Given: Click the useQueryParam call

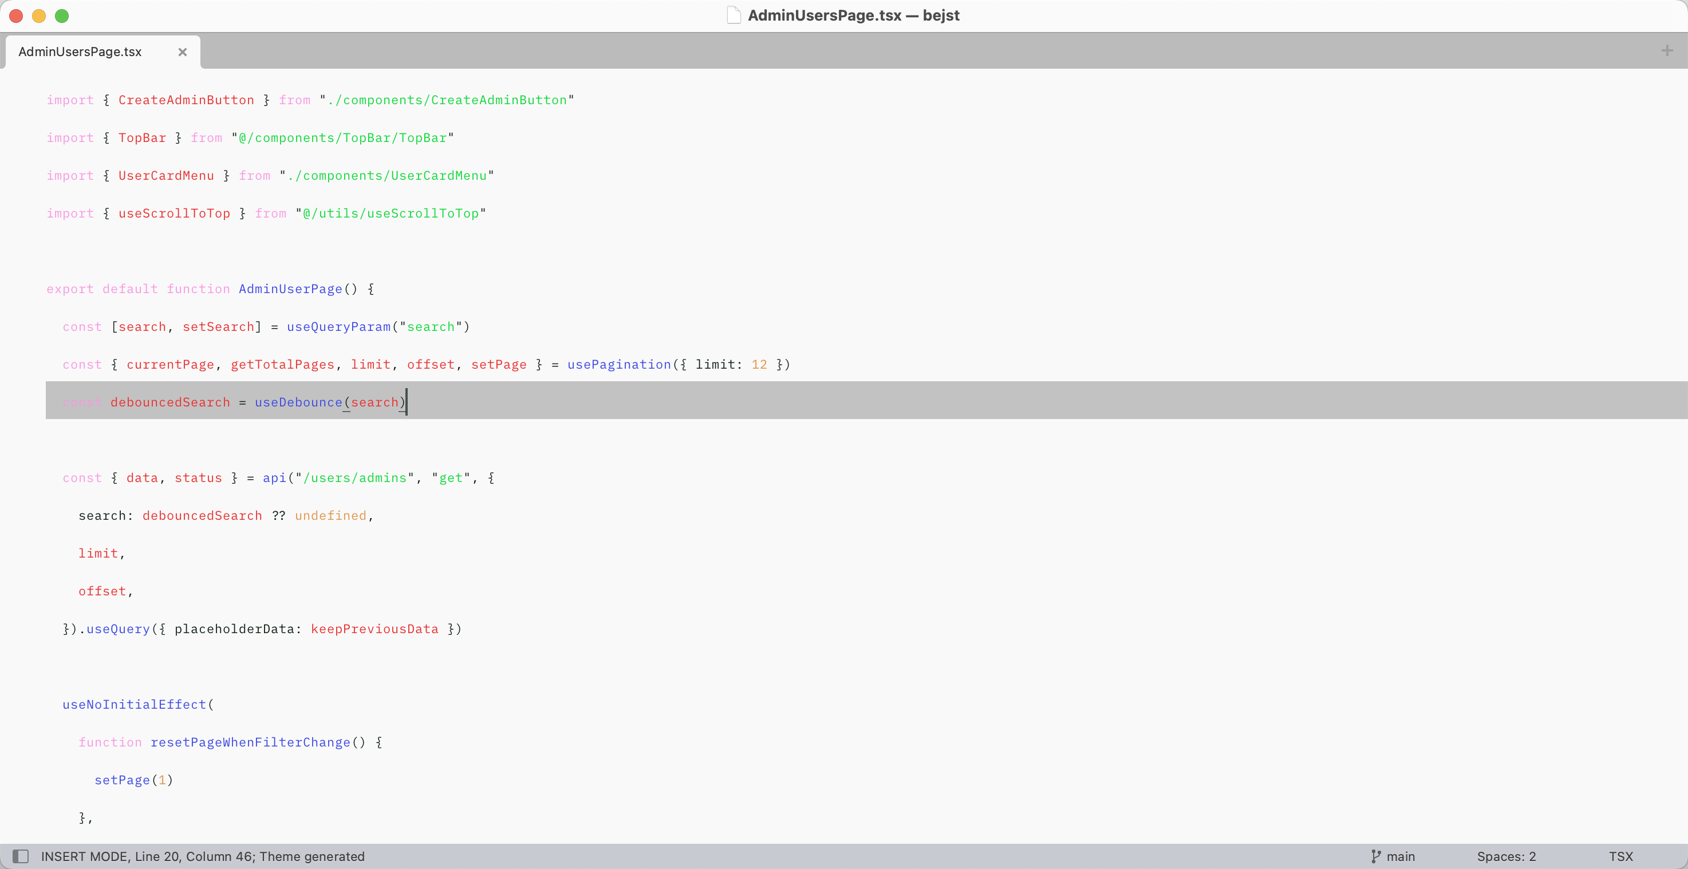Looking at the screenshot, I should click(x=339, y=326).
